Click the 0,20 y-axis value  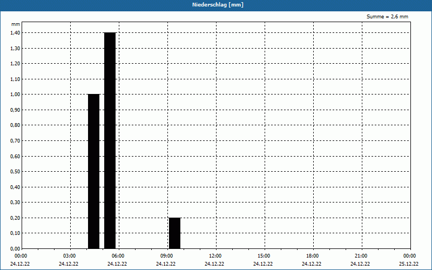point(16,218)
